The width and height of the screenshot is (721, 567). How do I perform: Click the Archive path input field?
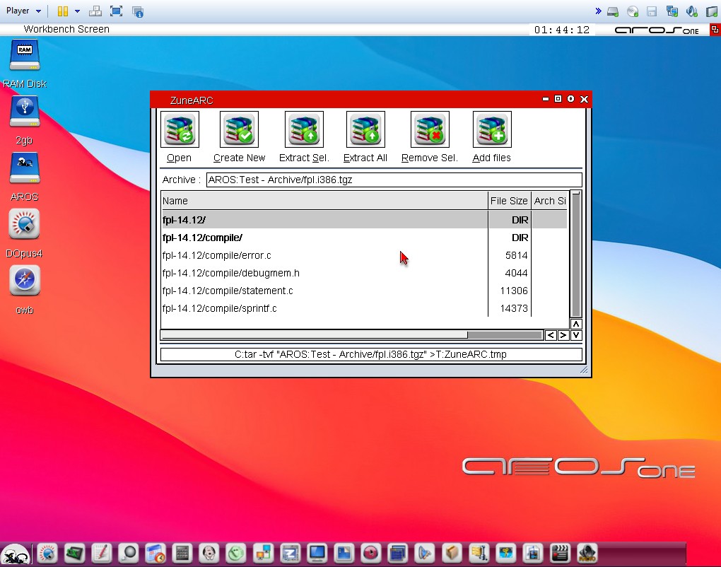tap(394, 180)
